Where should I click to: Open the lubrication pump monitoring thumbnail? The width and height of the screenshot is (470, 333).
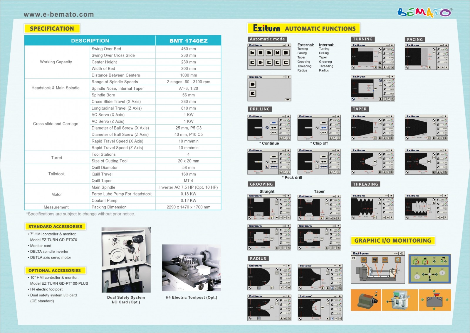[x=400, y=300]
